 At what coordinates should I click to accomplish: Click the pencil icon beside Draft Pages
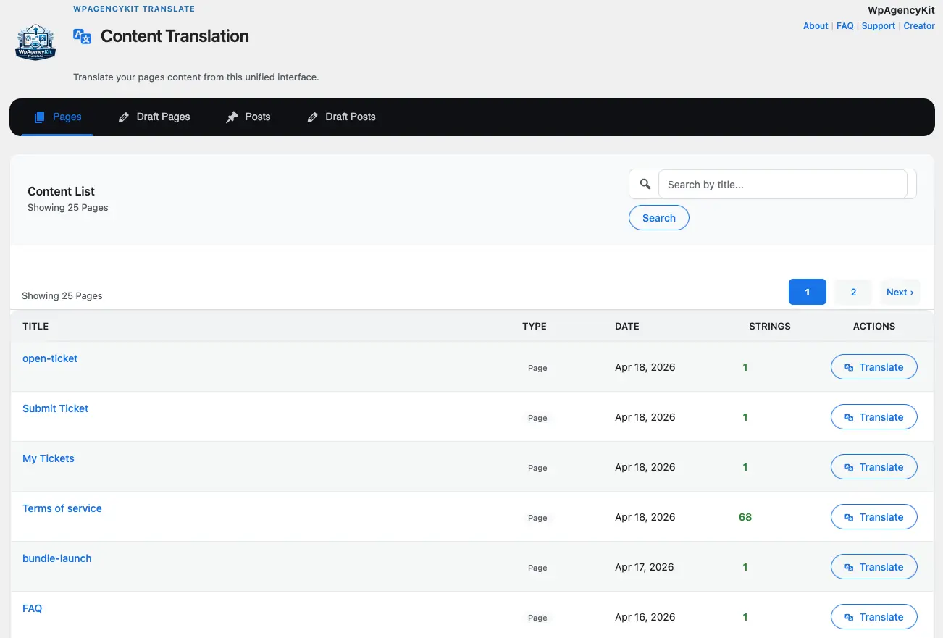(124, 117)
